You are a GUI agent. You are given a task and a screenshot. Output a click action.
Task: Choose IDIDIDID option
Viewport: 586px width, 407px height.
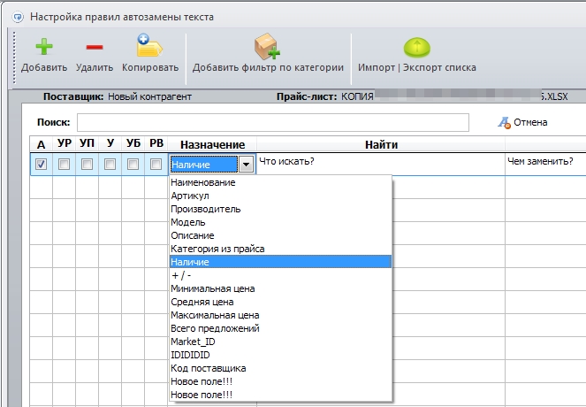280,355
